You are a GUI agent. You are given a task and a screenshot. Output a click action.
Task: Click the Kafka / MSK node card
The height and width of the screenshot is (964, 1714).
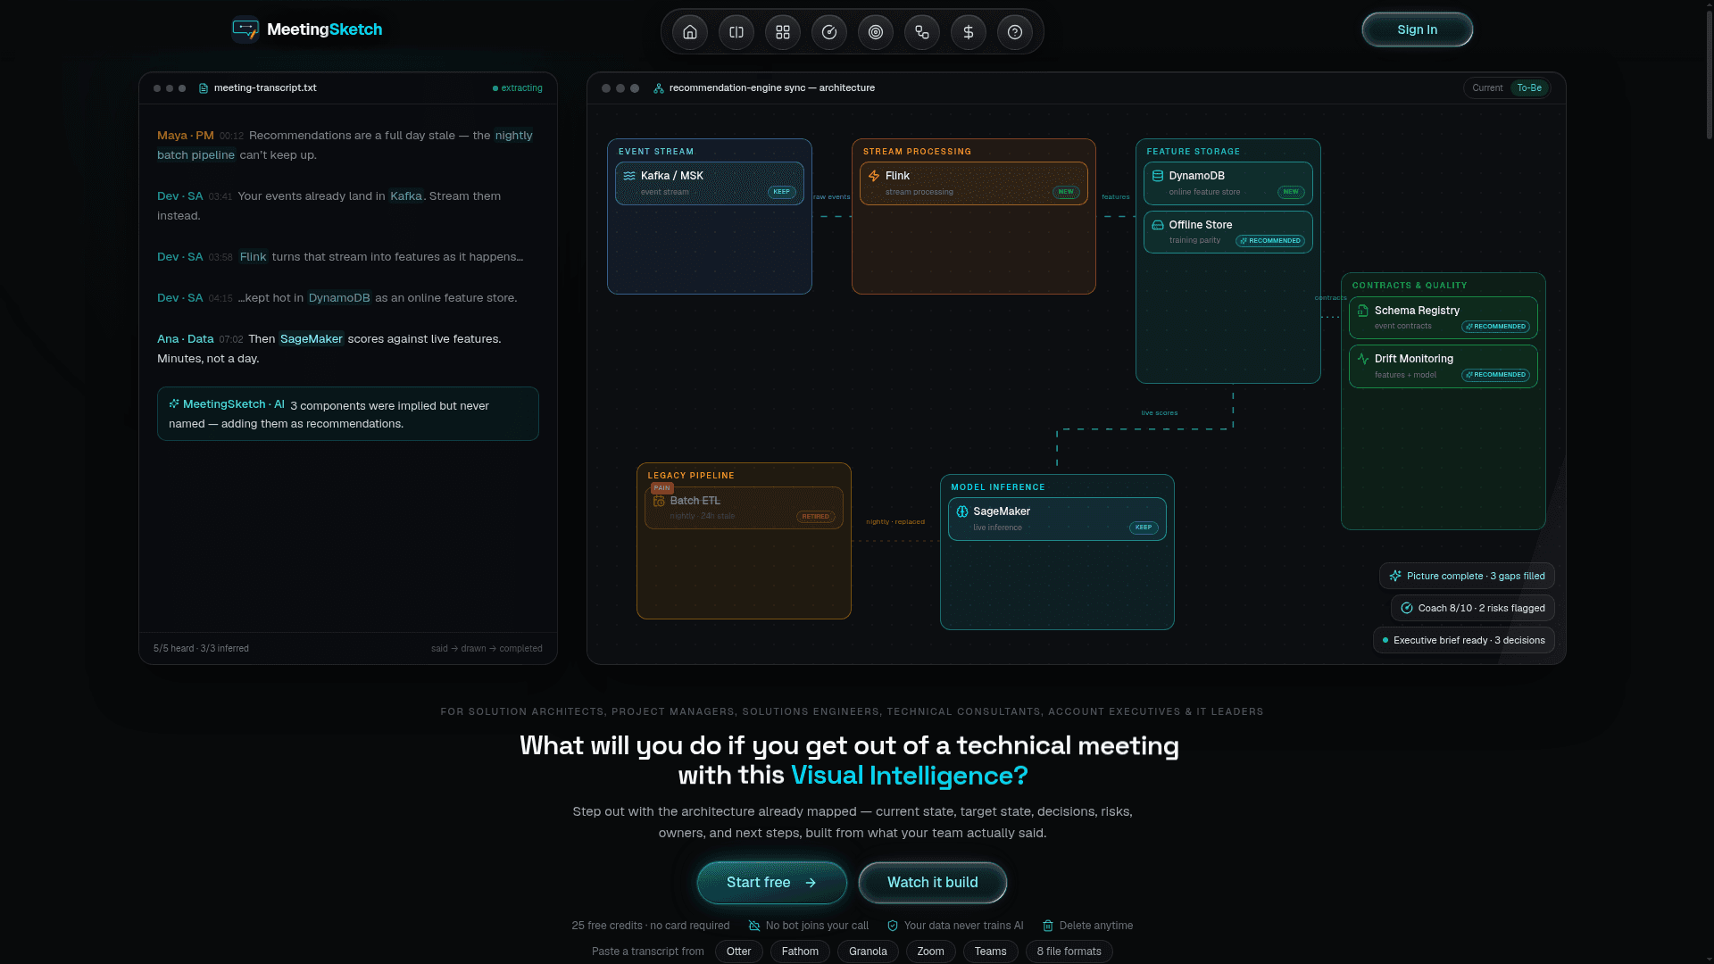click(709, 183)
